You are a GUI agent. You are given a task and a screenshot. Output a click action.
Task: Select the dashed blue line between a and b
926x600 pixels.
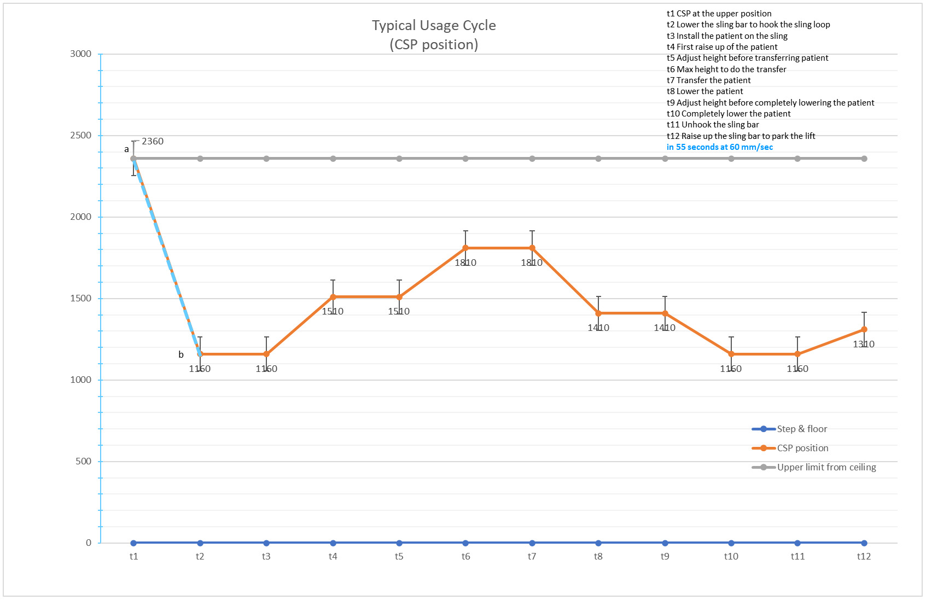pyautogui.click(x=167, y=257)
